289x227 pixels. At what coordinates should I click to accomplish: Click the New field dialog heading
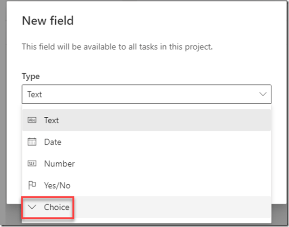click(x=48, y=21)
